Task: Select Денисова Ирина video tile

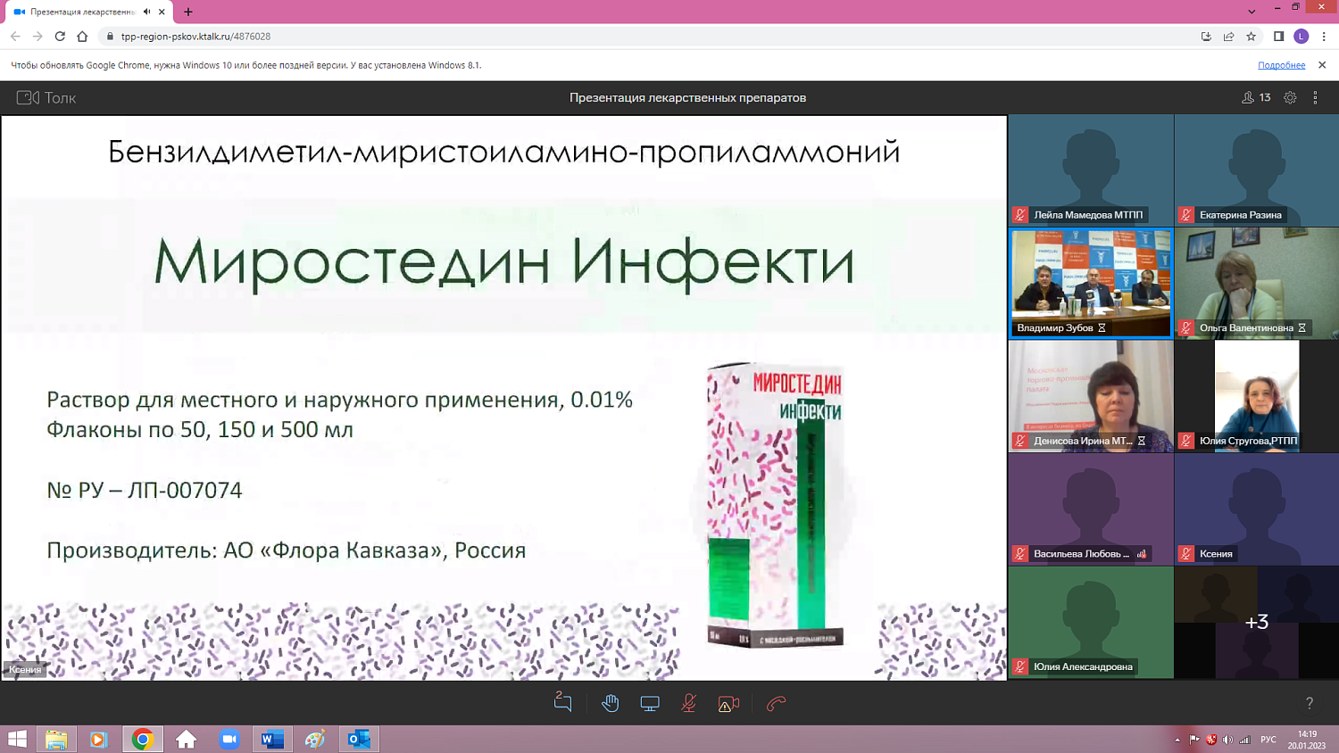Action: click(x=1091, y=396)
